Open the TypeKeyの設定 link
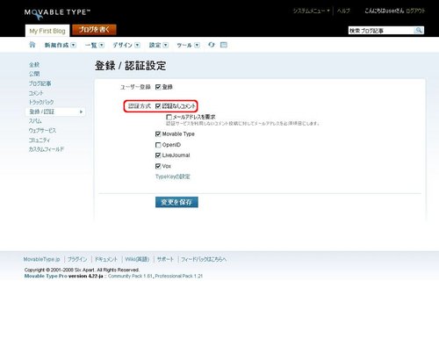The height and width of the screenshot is (346, 439). [173, 177]
